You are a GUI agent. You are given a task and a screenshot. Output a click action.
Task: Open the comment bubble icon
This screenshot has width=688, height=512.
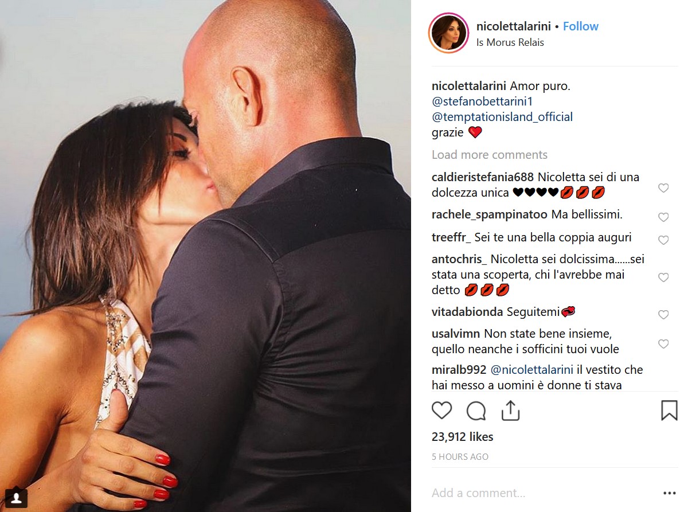[476, 411]
